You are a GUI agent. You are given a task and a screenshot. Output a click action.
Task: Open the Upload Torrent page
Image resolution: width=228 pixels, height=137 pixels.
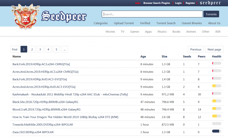pos(124,23)
